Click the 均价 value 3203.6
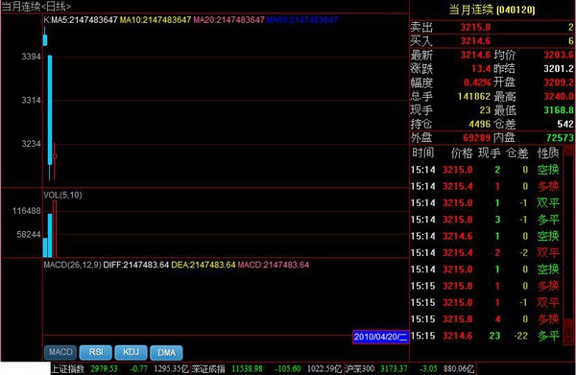The image size is (576, 375). click(x=559, y=55)
